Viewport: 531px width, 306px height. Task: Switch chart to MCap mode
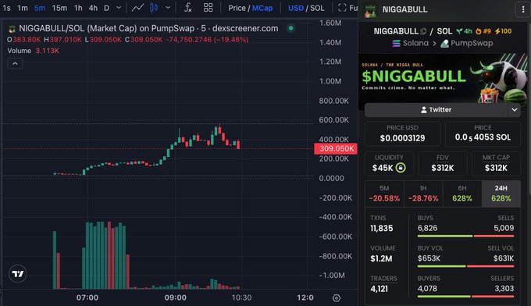262,8
